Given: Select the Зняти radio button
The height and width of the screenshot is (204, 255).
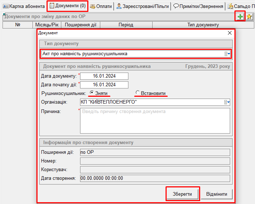Looking at the screenshot, I should [92, 93].
